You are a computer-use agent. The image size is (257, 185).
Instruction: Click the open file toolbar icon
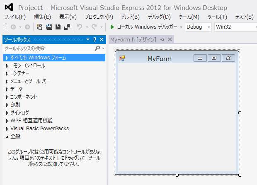point(49,27)
